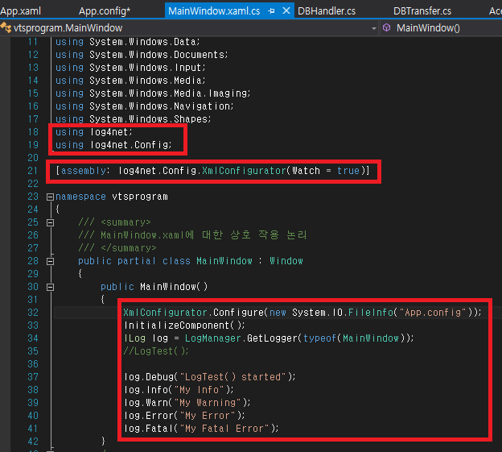Click 'using System.Windows.Navigation;' line
The image size is (502, 452).
(x=145, y=106)
